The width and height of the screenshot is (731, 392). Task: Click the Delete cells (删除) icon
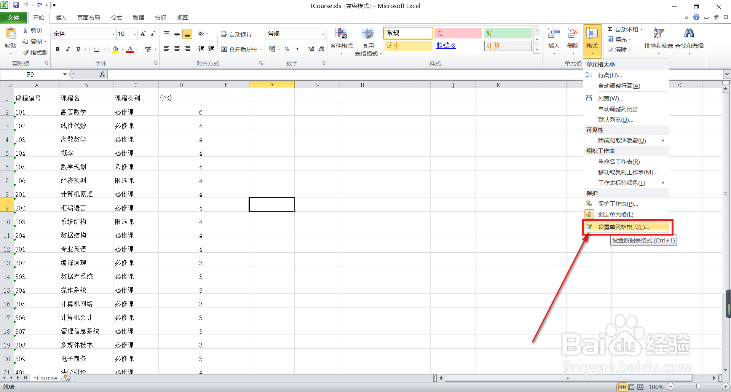tap(573, 33)
